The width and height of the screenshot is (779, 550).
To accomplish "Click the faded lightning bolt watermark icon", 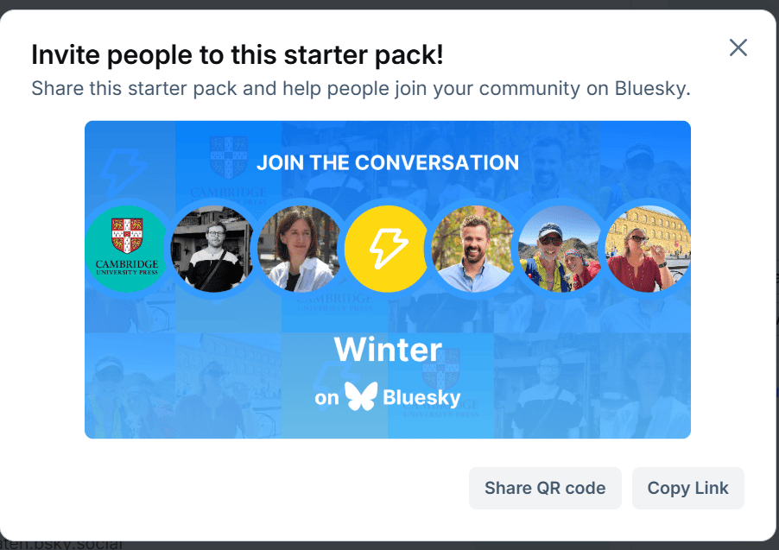I will point(123,172).
